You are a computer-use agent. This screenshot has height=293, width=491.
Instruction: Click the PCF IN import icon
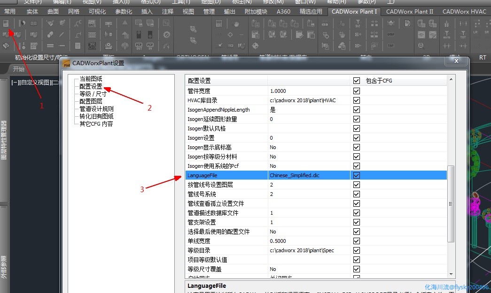(x=150, y=46)
